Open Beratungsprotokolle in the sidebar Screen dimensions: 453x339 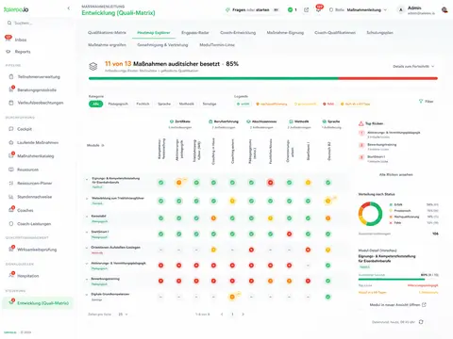point(37,90)
